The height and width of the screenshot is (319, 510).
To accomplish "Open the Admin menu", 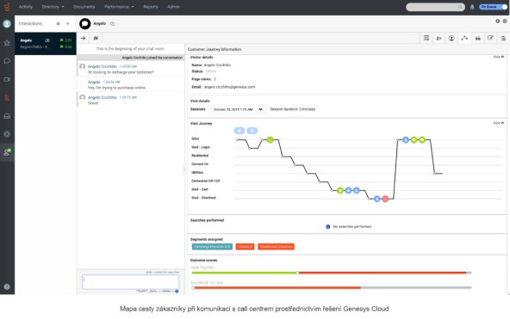I will (174, 7).
